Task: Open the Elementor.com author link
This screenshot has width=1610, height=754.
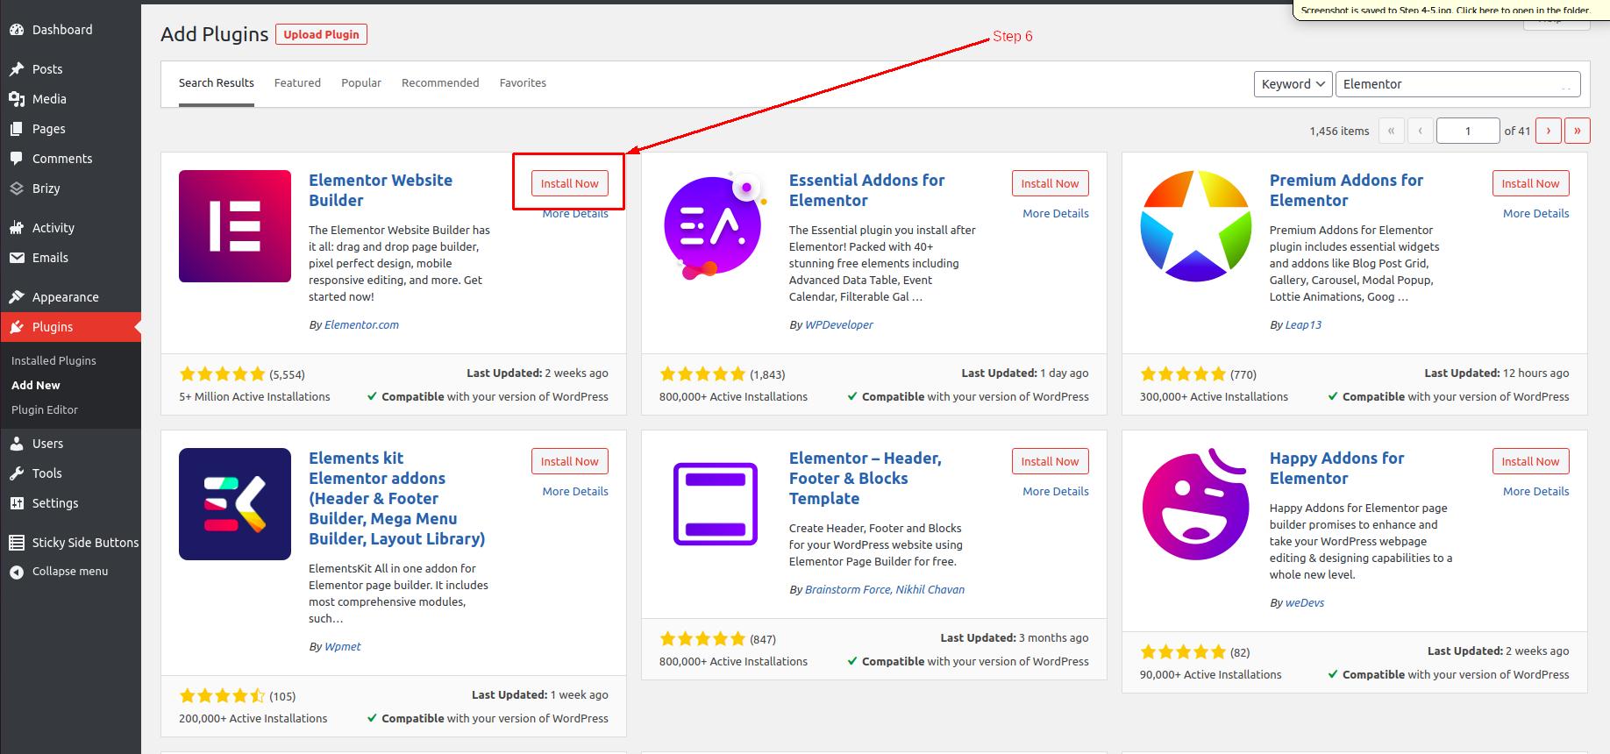Action: pyautogui.click(x=361, y=324)
